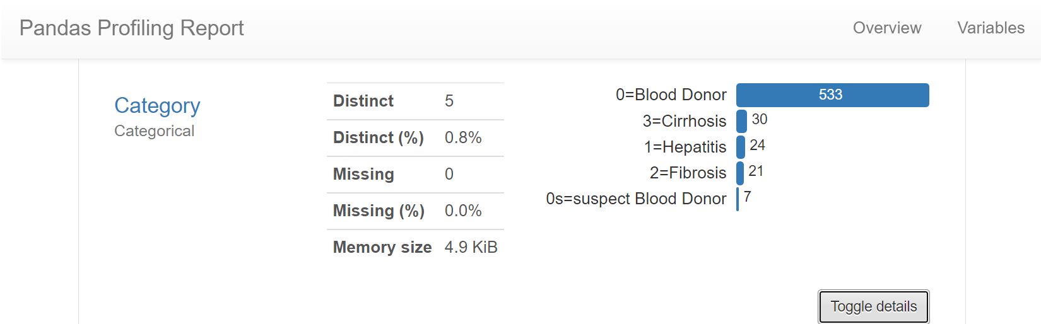The width and height of the screenshot is (1041, 324).
Task: Click the suspect Blood Donor bar
Action: 738,199
